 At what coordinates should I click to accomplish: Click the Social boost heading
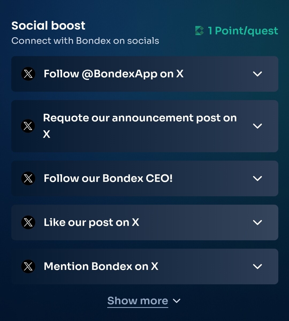[x=48, y=26]
